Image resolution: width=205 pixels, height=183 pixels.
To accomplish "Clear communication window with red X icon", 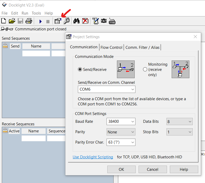I will click(x=85, y=21).
